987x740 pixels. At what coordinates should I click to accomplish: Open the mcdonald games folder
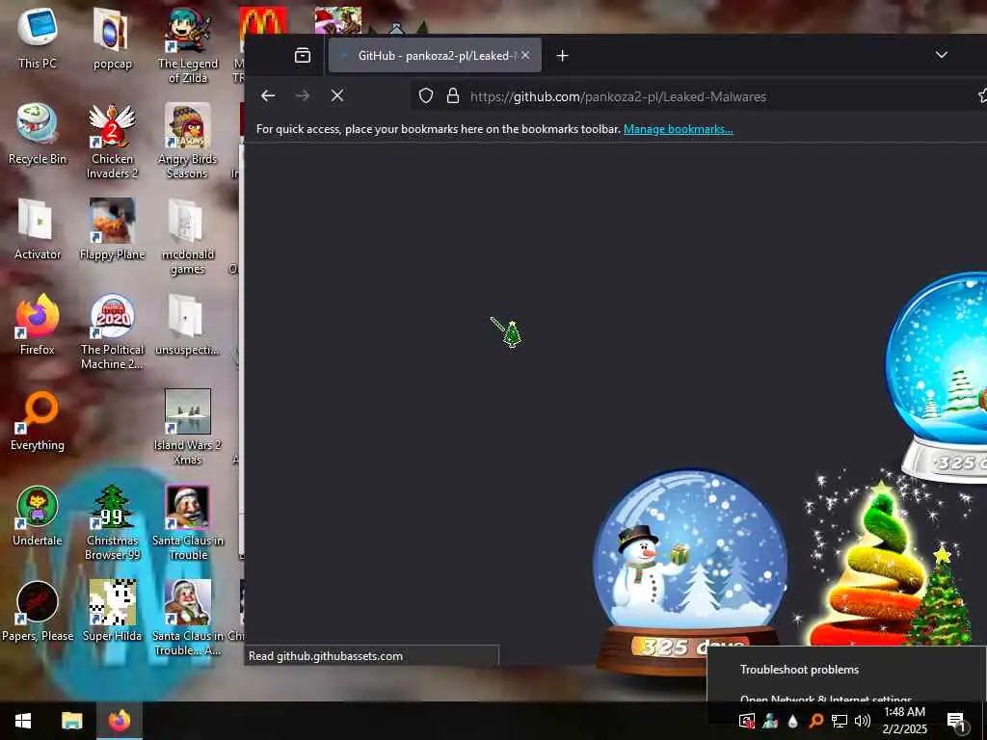(188, 237)
